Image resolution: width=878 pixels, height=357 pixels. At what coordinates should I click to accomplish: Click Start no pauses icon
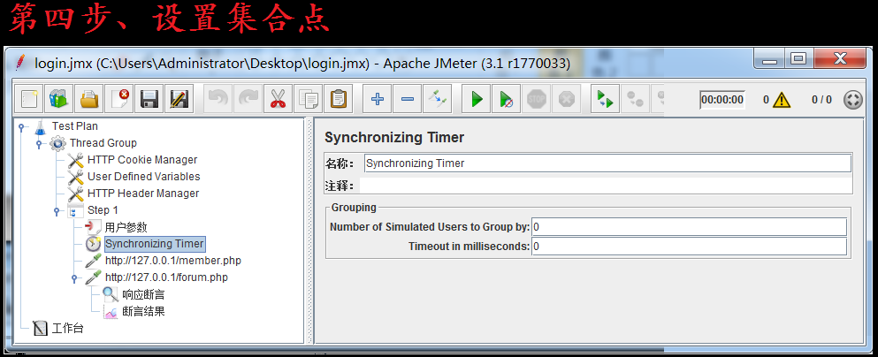pos(506,100)
